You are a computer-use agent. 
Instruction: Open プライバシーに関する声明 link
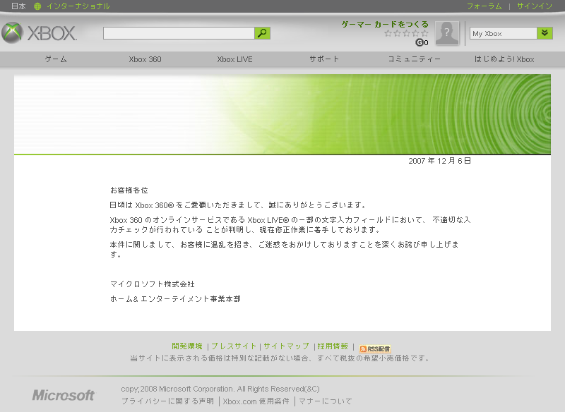[x=167, y=401]
